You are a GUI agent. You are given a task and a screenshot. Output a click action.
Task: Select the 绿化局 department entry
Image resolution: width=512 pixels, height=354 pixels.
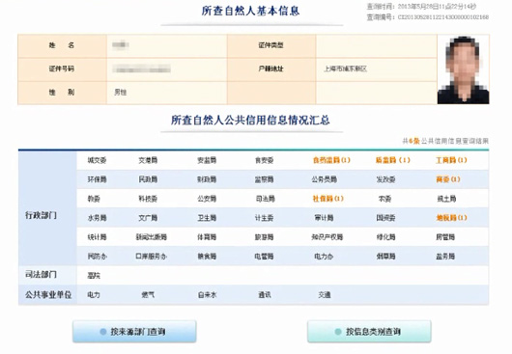[385, 237]
